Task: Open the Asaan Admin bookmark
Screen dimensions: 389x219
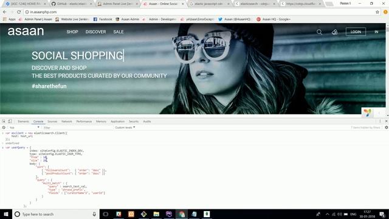Action: [127, 19]
